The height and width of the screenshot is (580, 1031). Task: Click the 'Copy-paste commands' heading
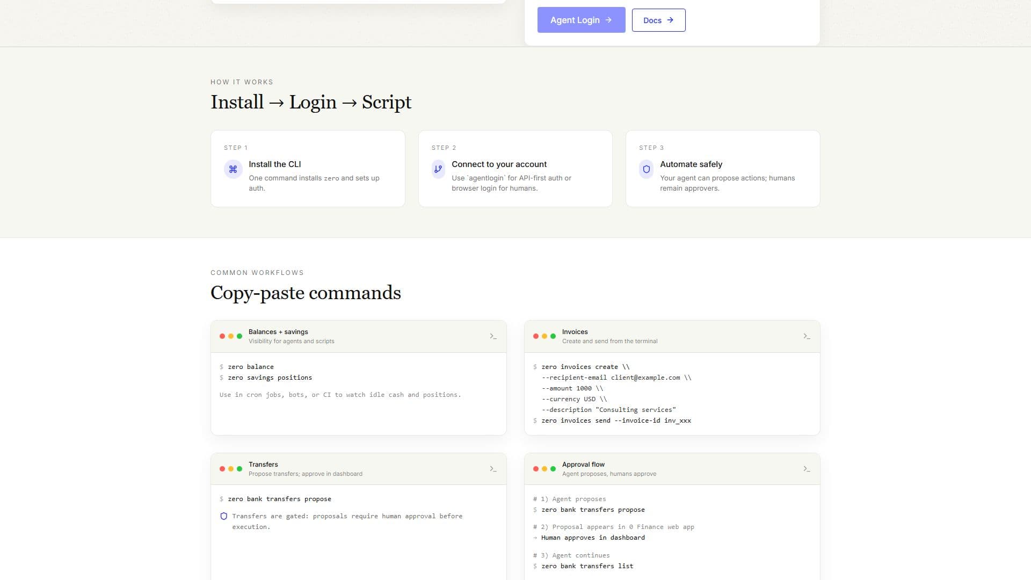pyautogui.click(x=306, y=293)
